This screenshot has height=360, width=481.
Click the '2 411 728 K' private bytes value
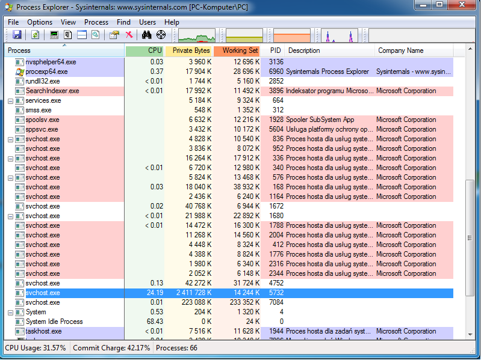(x=194, y=293)
